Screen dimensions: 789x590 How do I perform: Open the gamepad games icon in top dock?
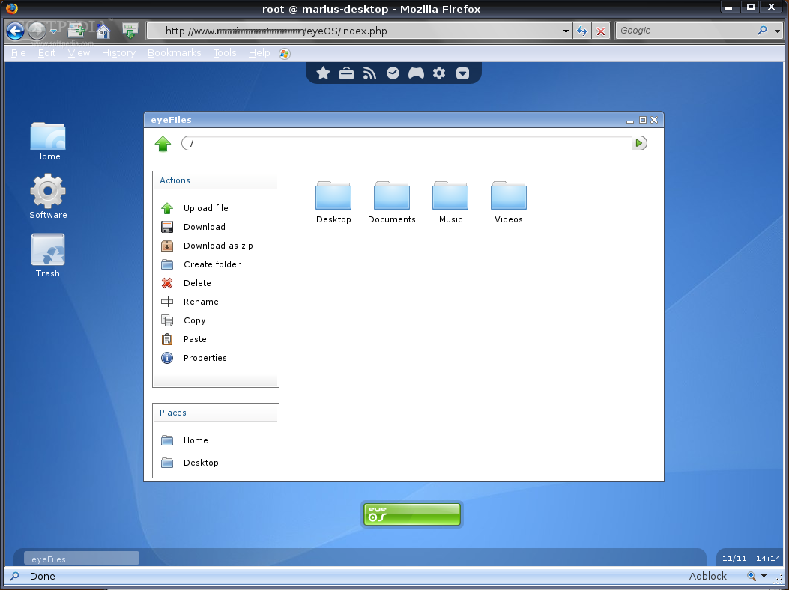pyautogui.click(x=416, y=73)
